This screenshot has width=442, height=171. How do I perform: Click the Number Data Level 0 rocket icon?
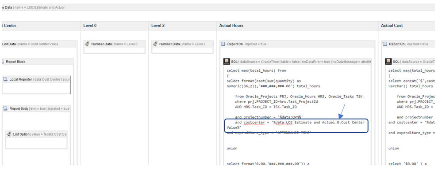click(x=87, y=44)
